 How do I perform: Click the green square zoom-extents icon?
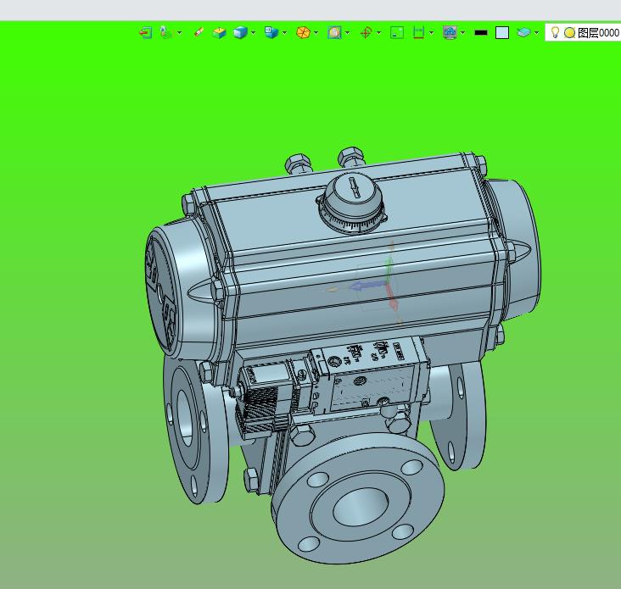click(x=397, y=32)
